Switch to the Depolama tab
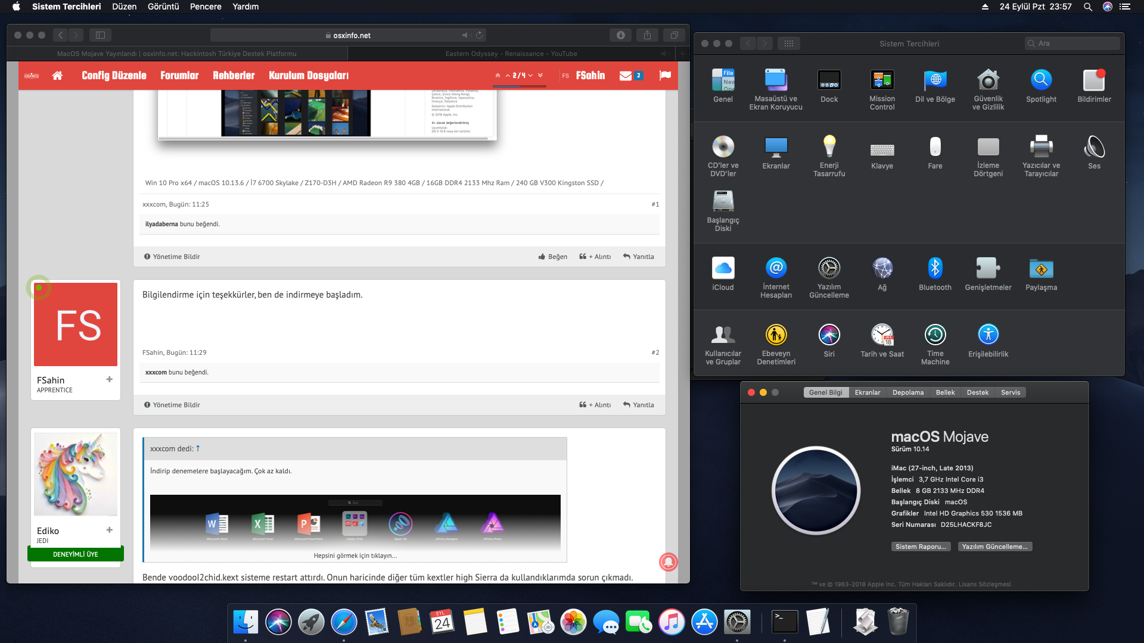The width and height of the screenshot is (1144, 643). (907, 392)
